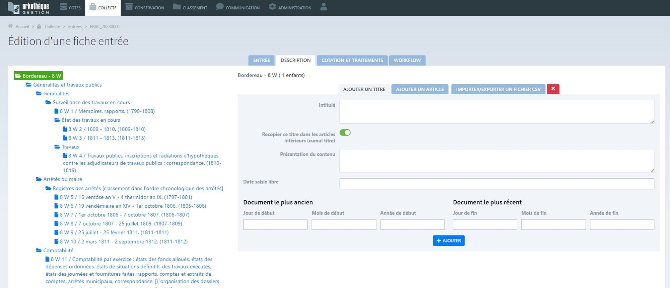The height and width of the screenshot is (288, 670).
Task: Click the home icon in breadcrumb
Action: point(10,26)
